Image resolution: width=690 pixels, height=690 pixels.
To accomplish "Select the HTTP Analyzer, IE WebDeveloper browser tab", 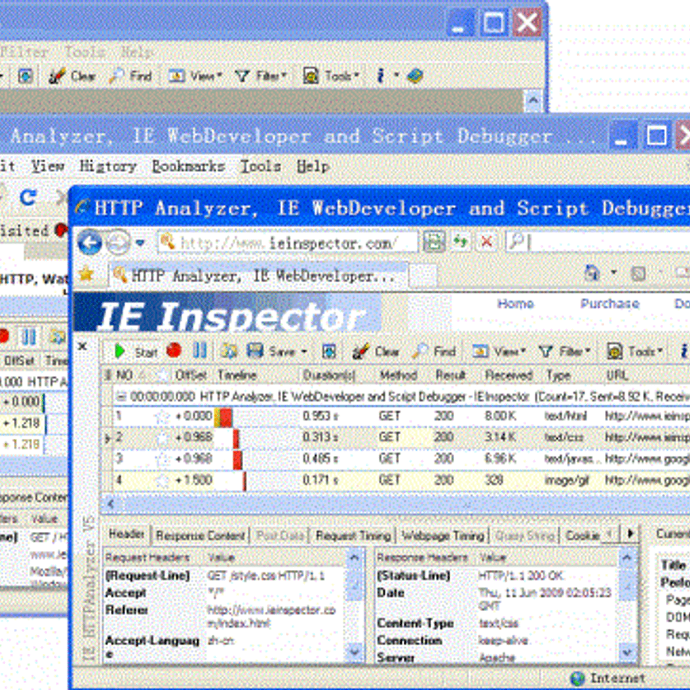I will (x=259, y=276).
